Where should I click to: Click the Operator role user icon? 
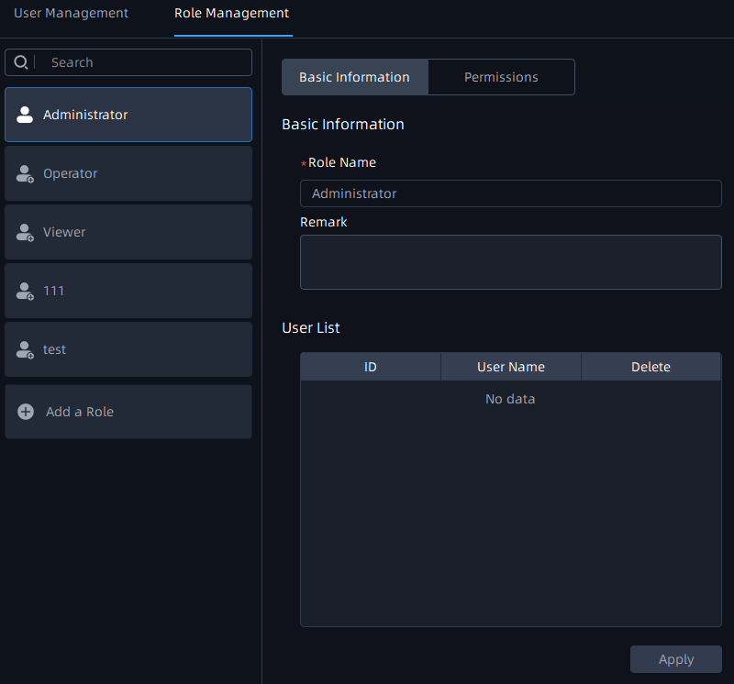pos(25,174)
